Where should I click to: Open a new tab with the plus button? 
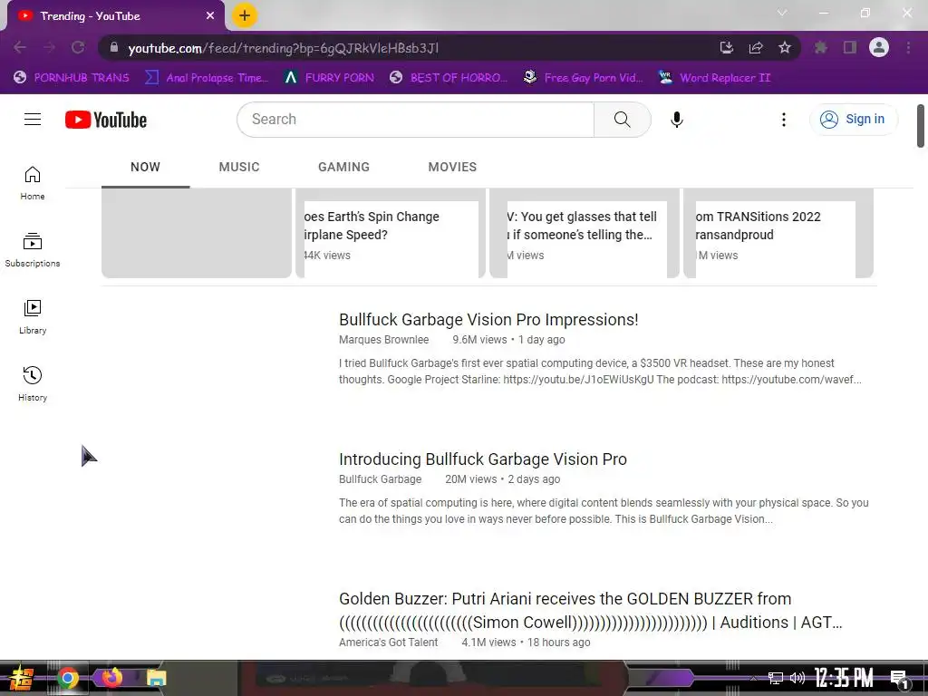(x=245, y=15)
